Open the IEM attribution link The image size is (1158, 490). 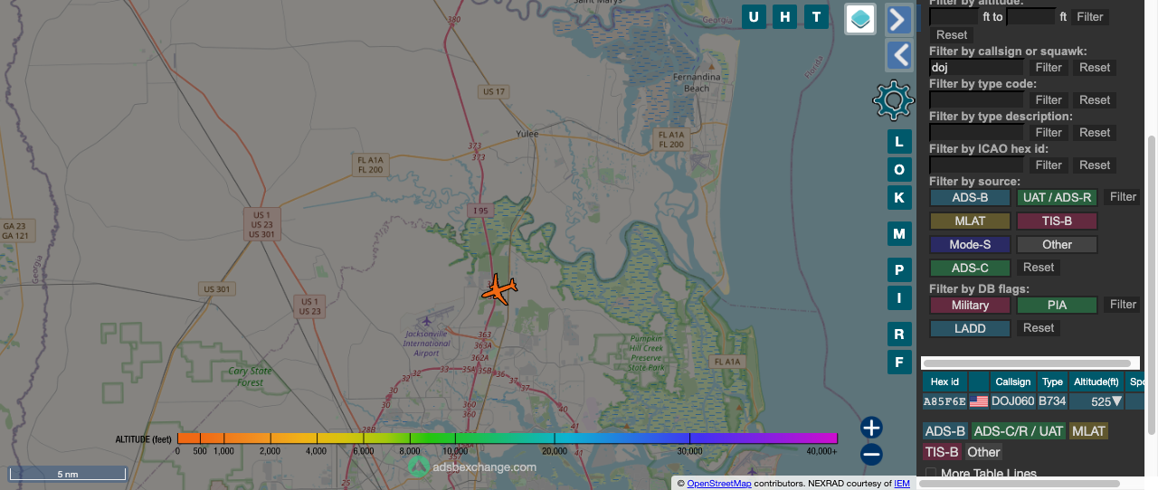coord(902,484)
